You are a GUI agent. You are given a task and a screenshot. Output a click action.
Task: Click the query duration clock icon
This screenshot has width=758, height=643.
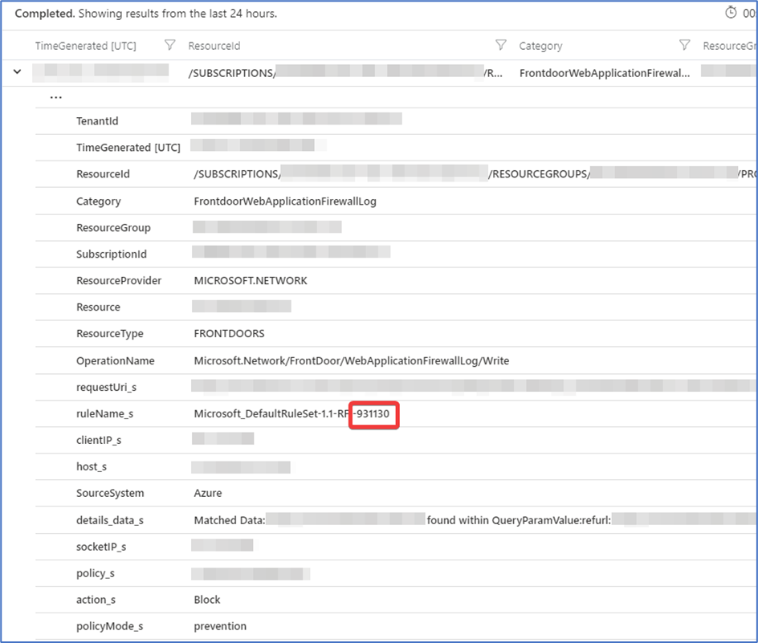(x=731, y=13)
